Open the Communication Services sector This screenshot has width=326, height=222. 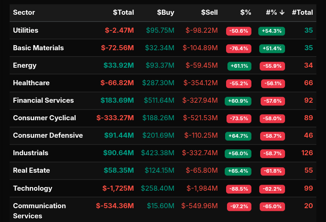pyautogui.click(x=39, y=210)
